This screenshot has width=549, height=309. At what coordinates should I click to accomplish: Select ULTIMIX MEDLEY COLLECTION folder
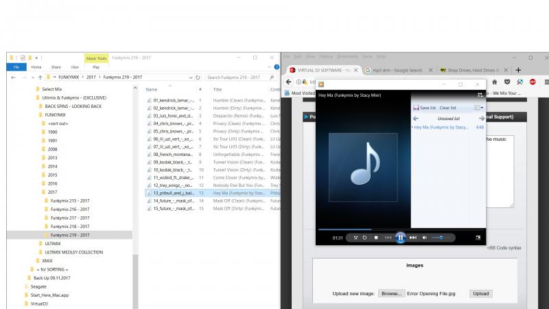click(x=73, y=252)
